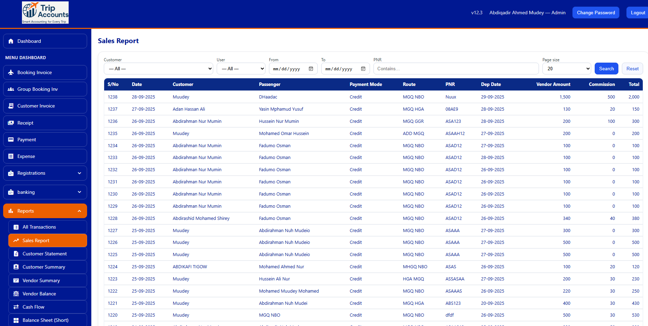Image resolution: width=648 pixels, height=326 pixels.
Task: Click the Group Booking Inv people icon
Action: point(11,89)
